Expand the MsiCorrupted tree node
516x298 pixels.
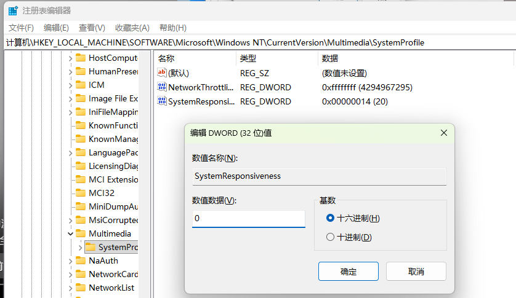(x=70, y=221)
